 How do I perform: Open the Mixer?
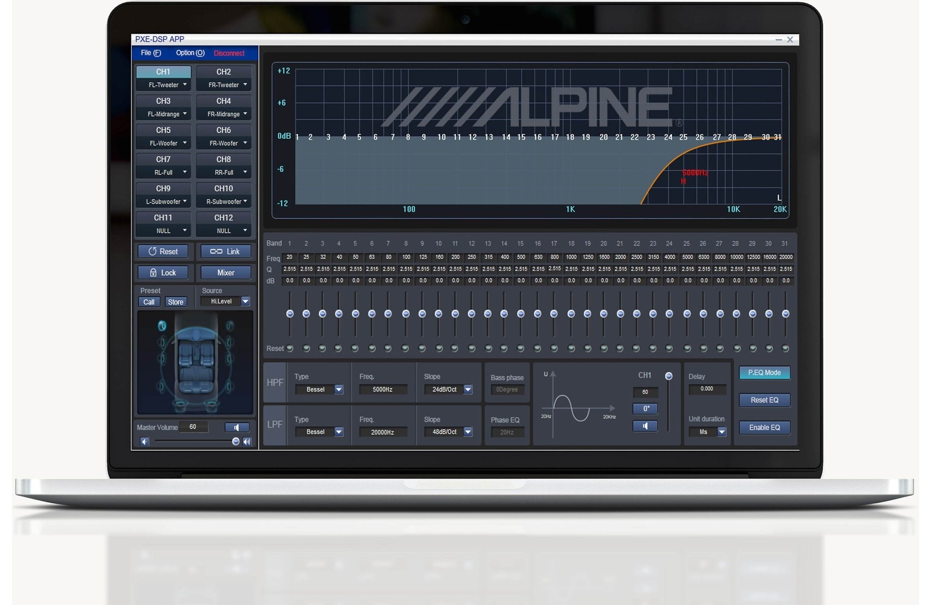[225, 273]
